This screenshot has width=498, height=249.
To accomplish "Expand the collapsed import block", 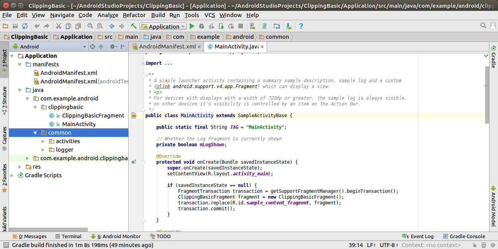I will pyautogui.click(x=143, y=63).
